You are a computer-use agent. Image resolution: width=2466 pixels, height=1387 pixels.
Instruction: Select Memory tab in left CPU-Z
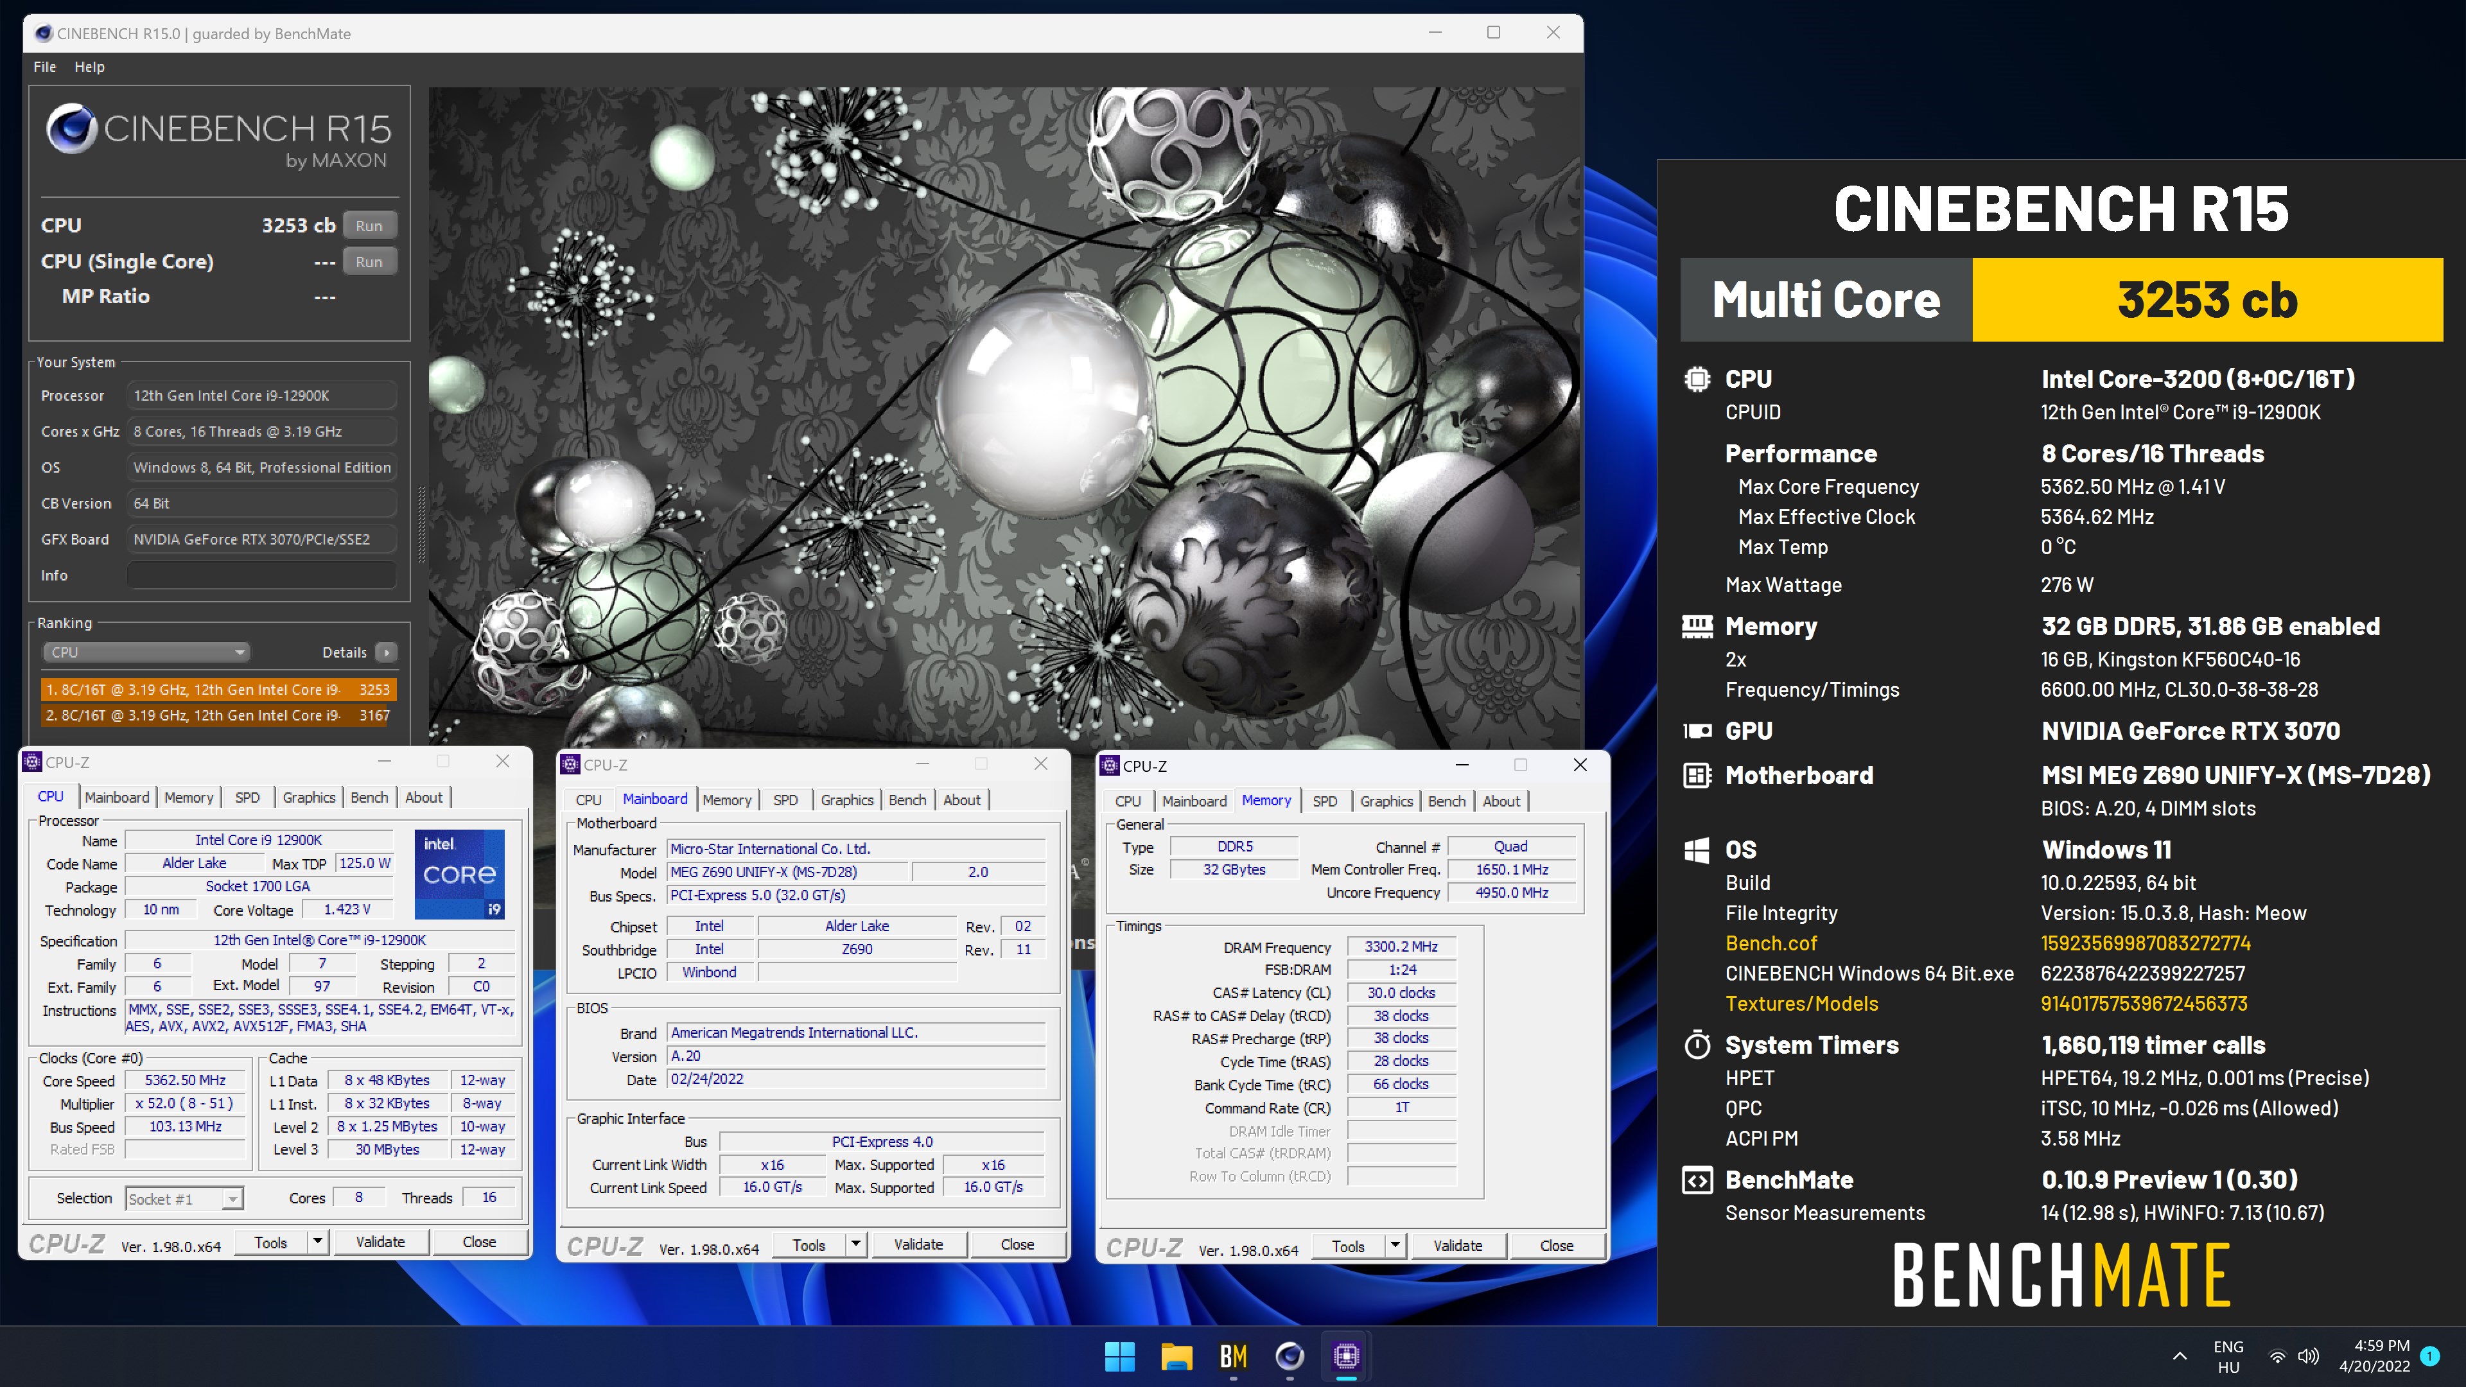click(x=189, y=798)
